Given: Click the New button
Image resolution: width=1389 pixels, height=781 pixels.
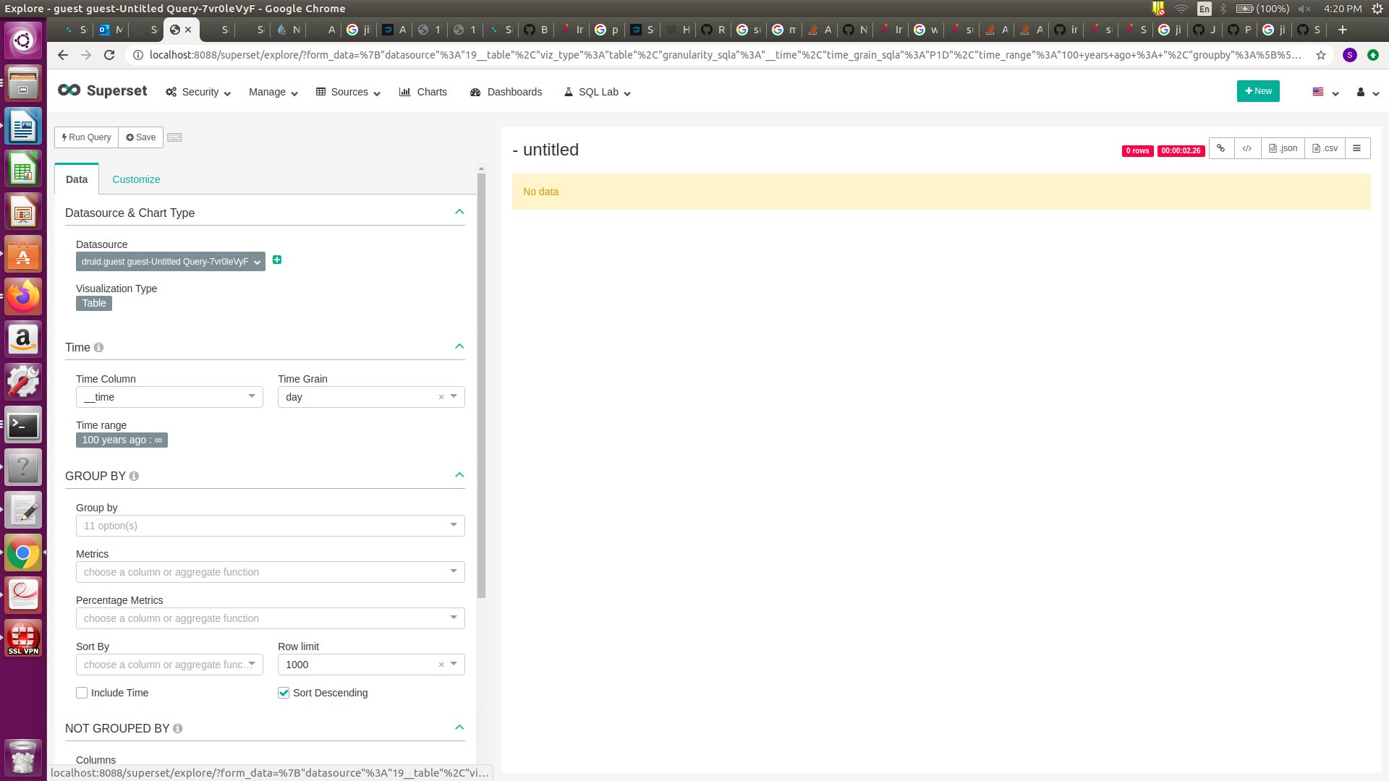Looking at the screenshot, I should tap(1257, 90).
